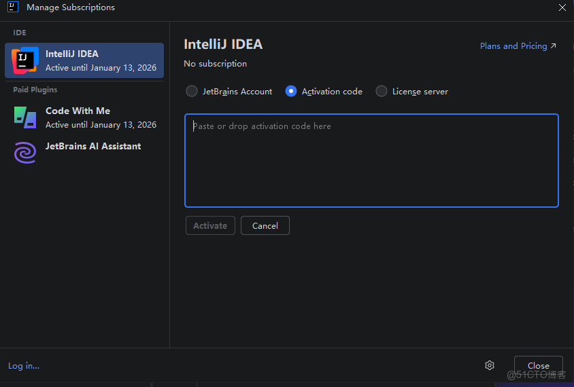Select the Code With Me entry label

tap(78, 111)
